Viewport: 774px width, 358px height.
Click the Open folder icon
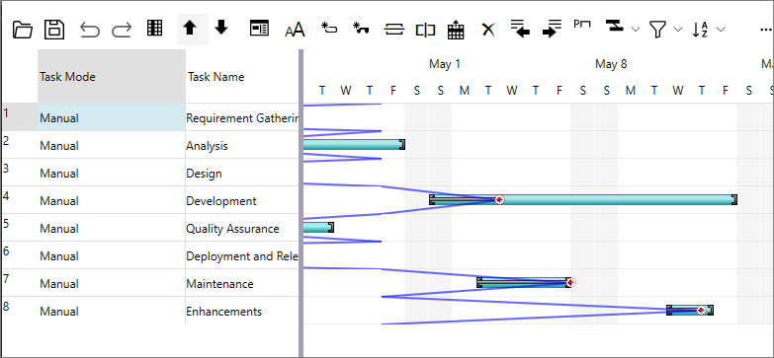pyautogui.click(x=23, y=30)
